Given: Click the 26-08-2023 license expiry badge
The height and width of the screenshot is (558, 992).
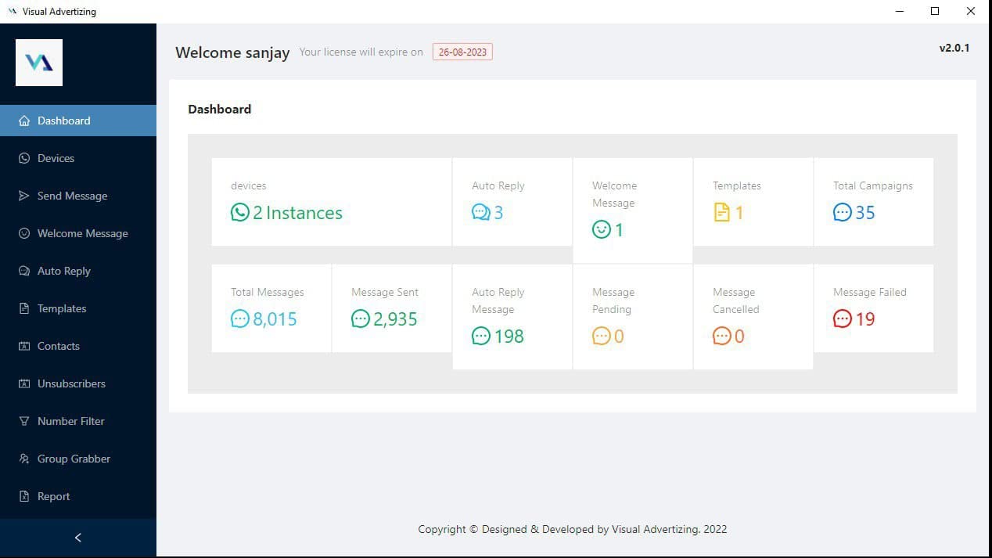Looking at the screenshot, I should [x=462, y=52].
